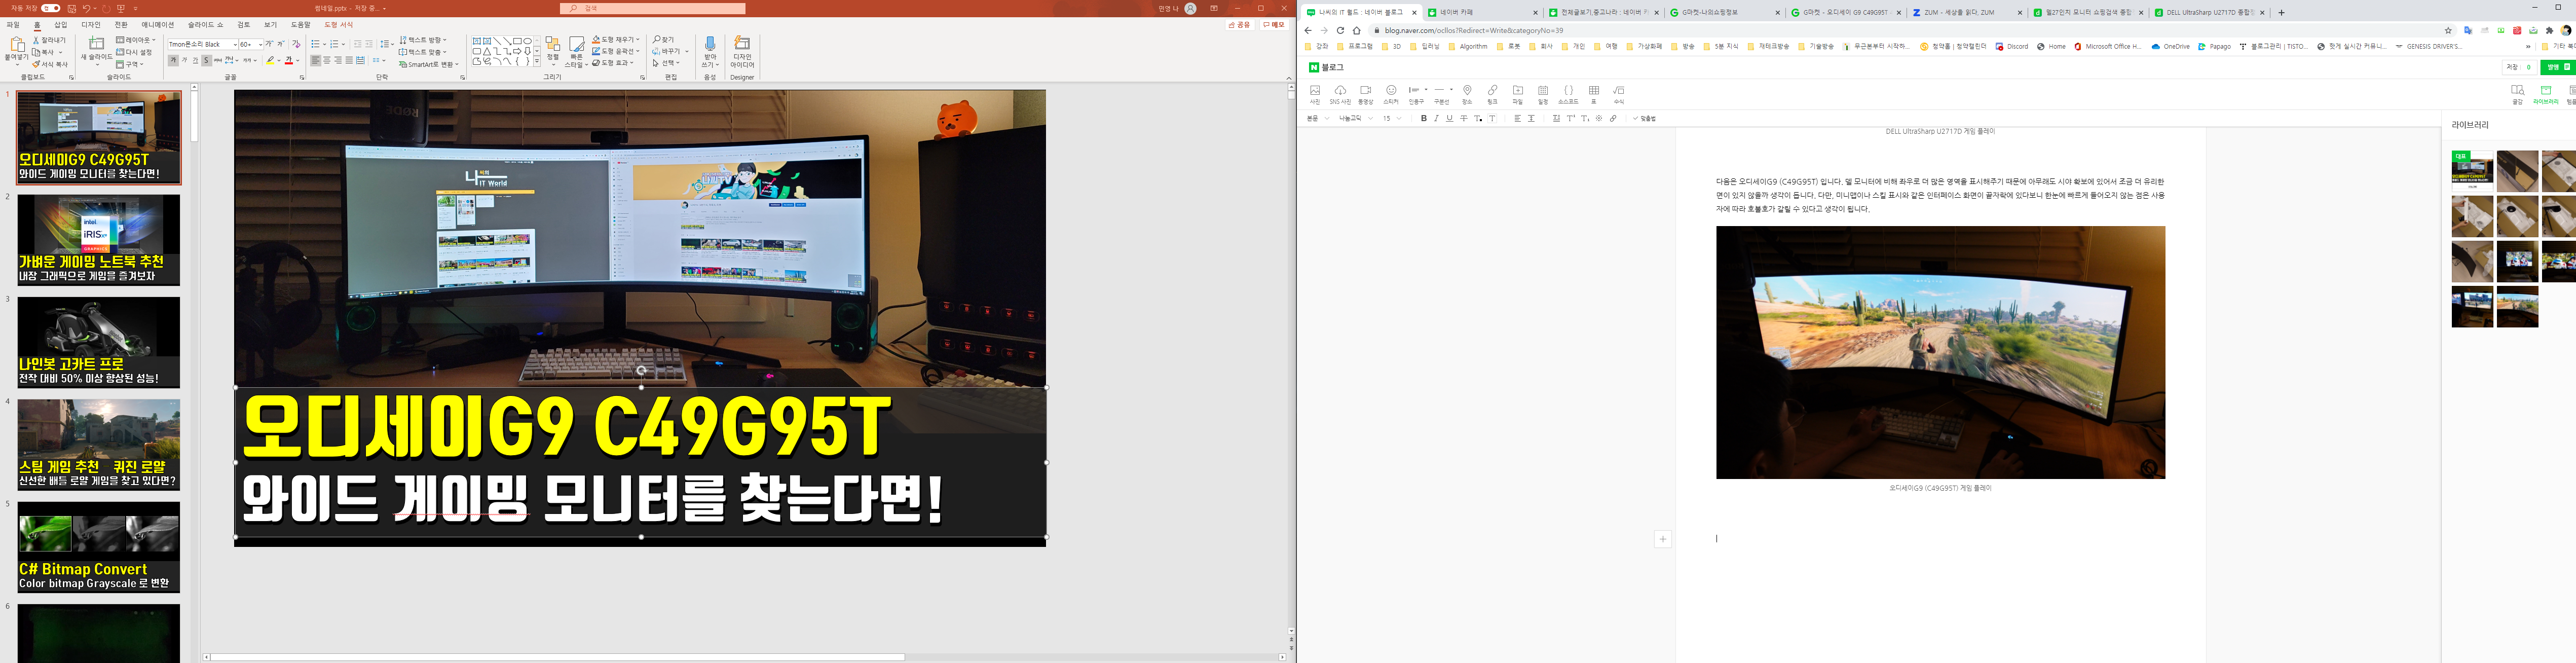Toggle bold in the Naver blog editor

1423,118
